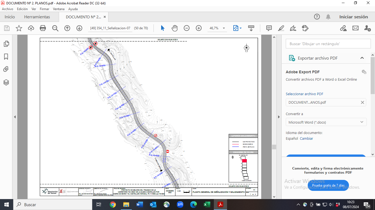Click the zoom out minus icon
The image size is (375, 210).
187,28
